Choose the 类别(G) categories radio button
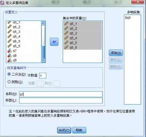Image resolution: width=146 pixels, height=137 pixels. [x=9, y=82]
